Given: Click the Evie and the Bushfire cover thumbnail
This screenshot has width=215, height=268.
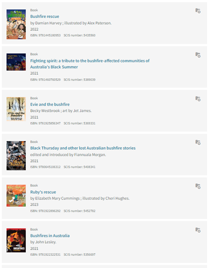Looking at the screenshot, I should click(16, 109).
